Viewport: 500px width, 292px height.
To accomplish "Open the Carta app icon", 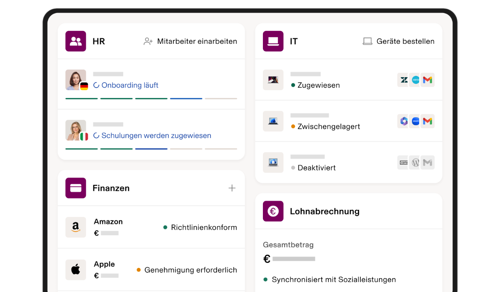I will tap(402, 162).
